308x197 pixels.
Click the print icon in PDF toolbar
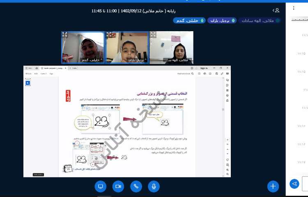click(210, 73)
